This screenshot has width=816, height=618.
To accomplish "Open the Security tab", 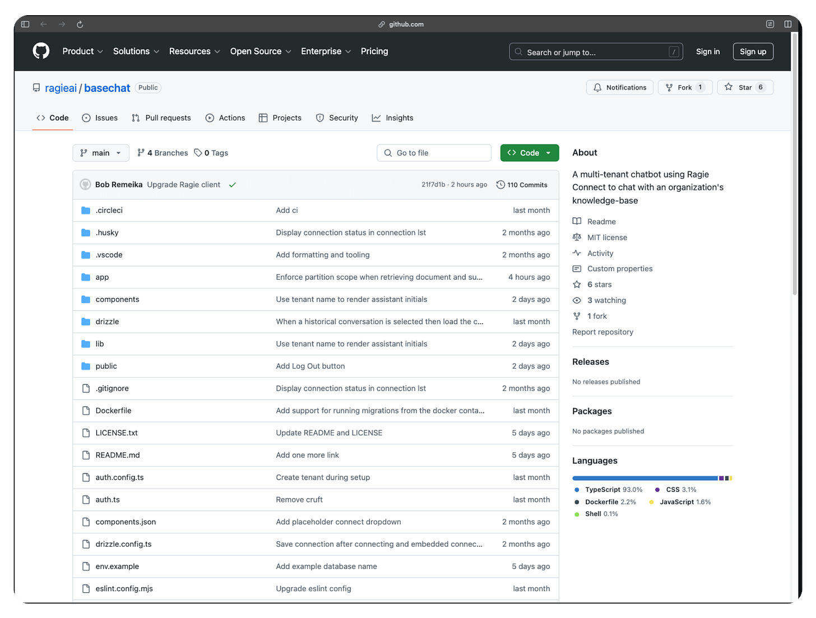I will point(337,118).
